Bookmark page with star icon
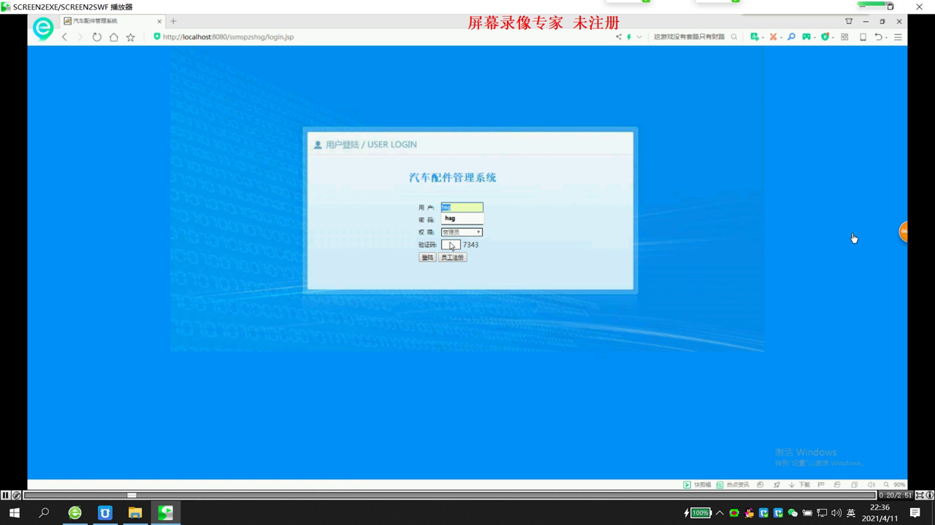Image resolution: width=935 pixels, height=525 pixels. click(x=131, y=36)
